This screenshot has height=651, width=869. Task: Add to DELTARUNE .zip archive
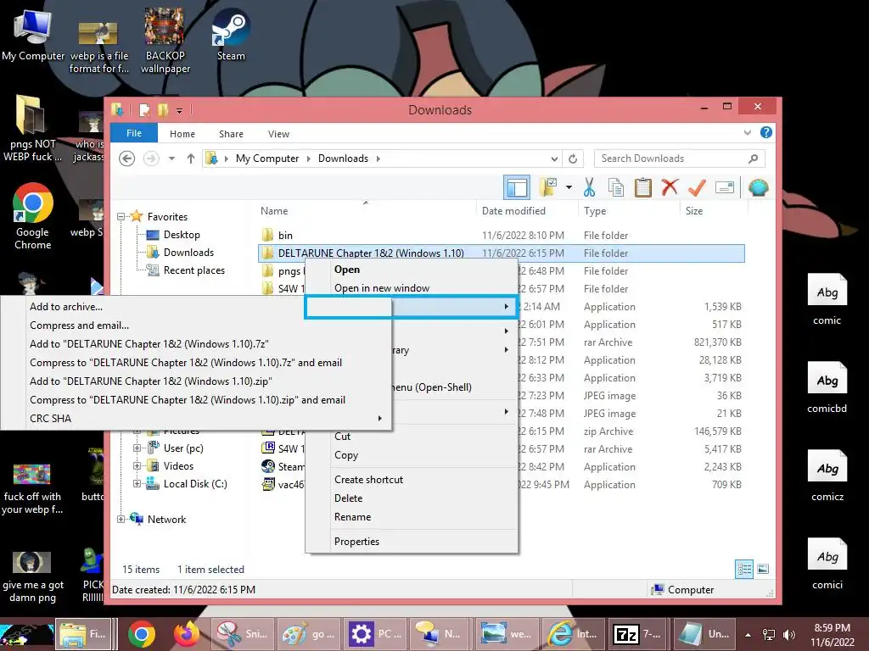tap(196, 381)
